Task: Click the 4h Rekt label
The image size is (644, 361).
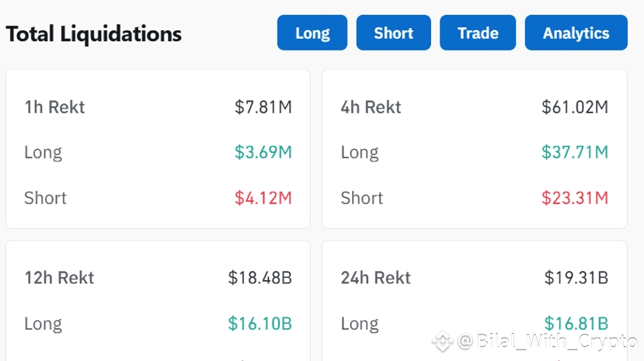Action: click(371, 107)
